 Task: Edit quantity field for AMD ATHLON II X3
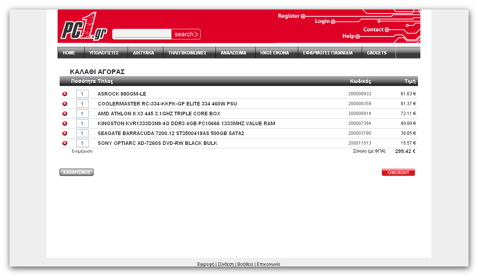82,114
